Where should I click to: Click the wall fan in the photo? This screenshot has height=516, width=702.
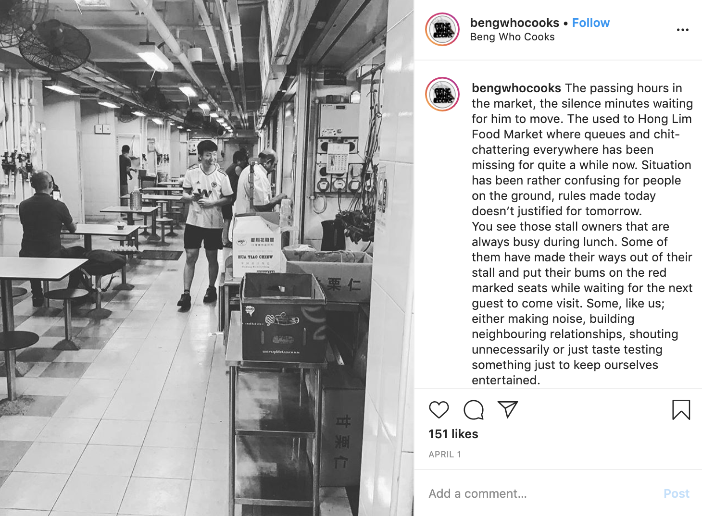(54, 46)
